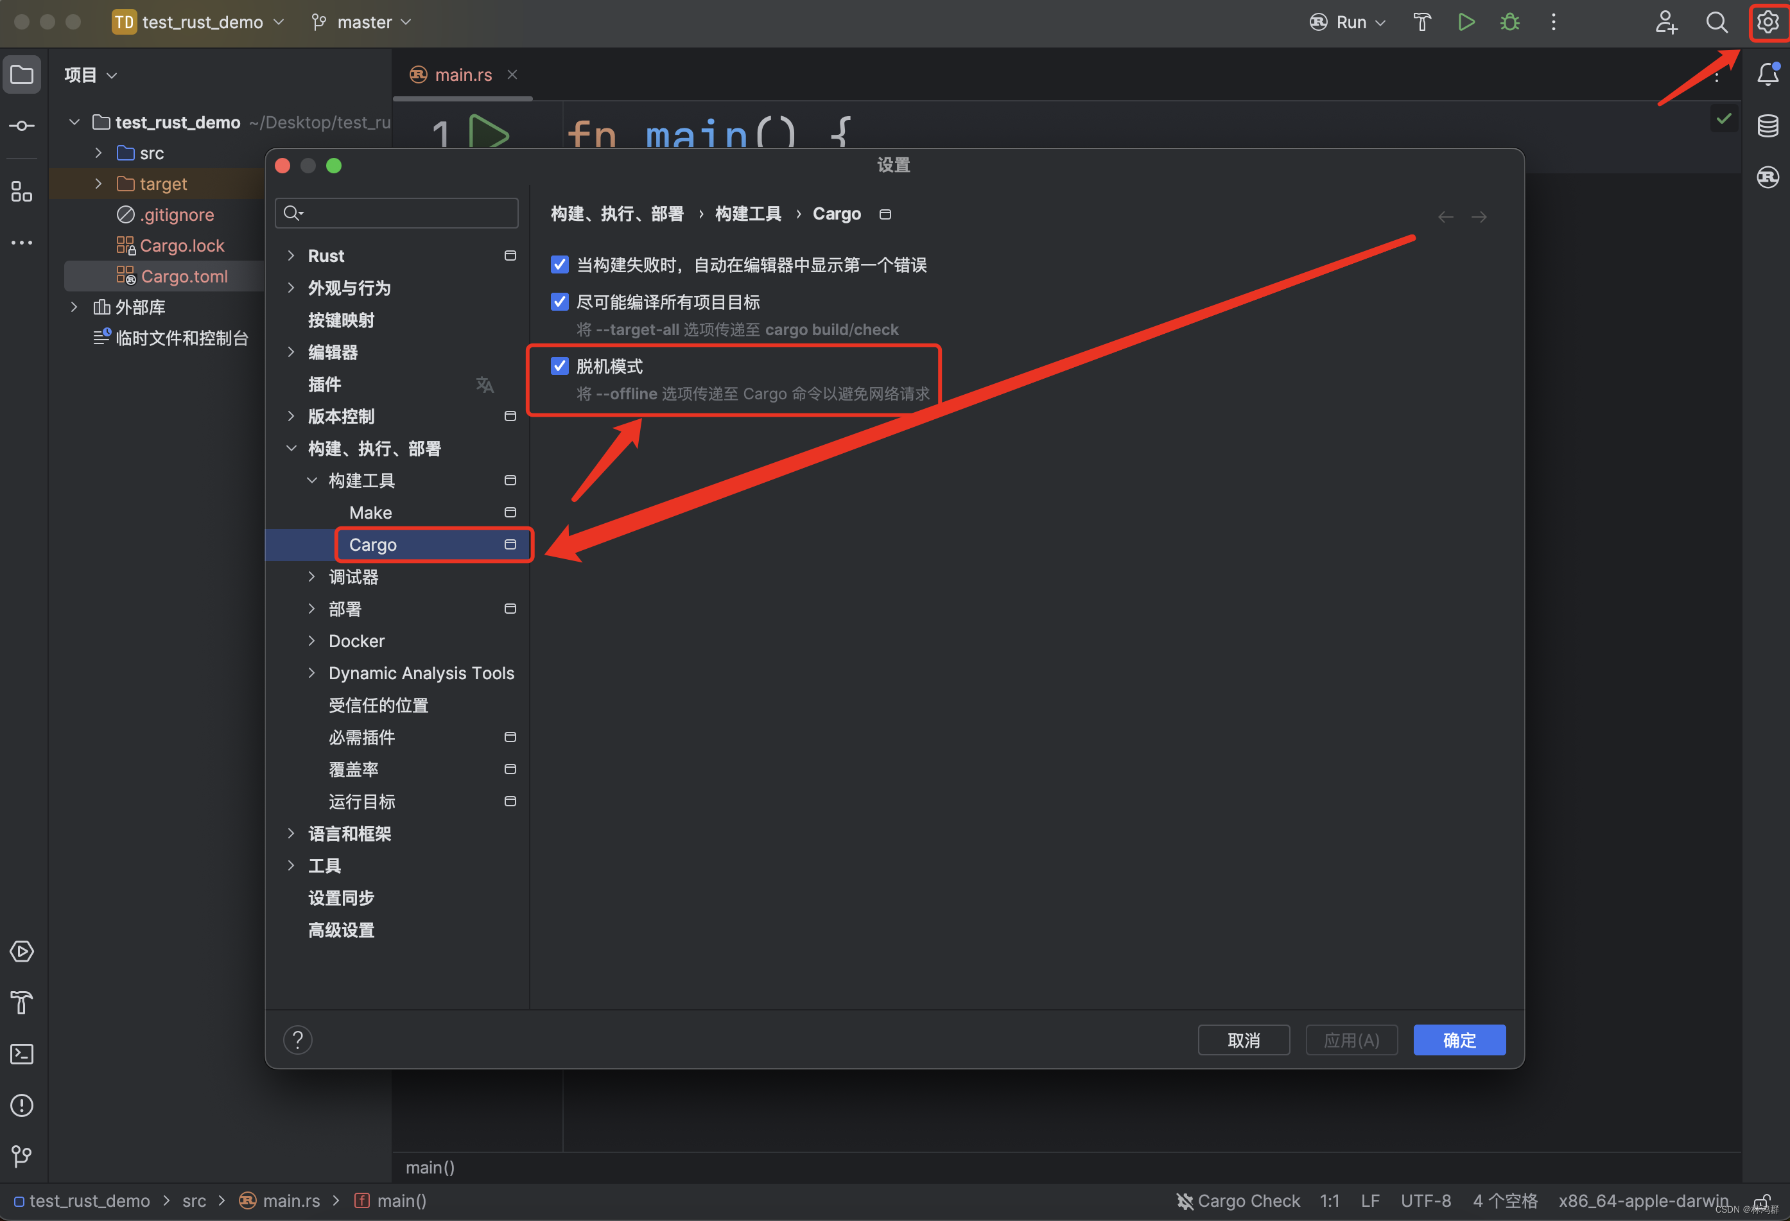1790x1221 pixels.
Task: Open the Terminal tool window icon
Action: tap(22, 1054)
